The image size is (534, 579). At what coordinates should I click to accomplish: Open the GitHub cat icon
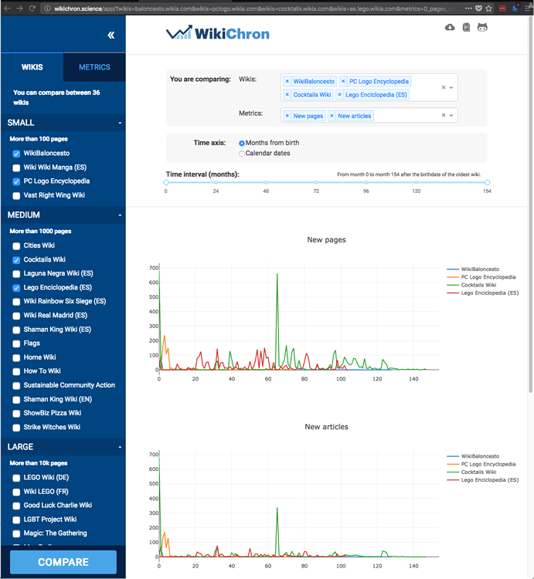click(482, 27)
